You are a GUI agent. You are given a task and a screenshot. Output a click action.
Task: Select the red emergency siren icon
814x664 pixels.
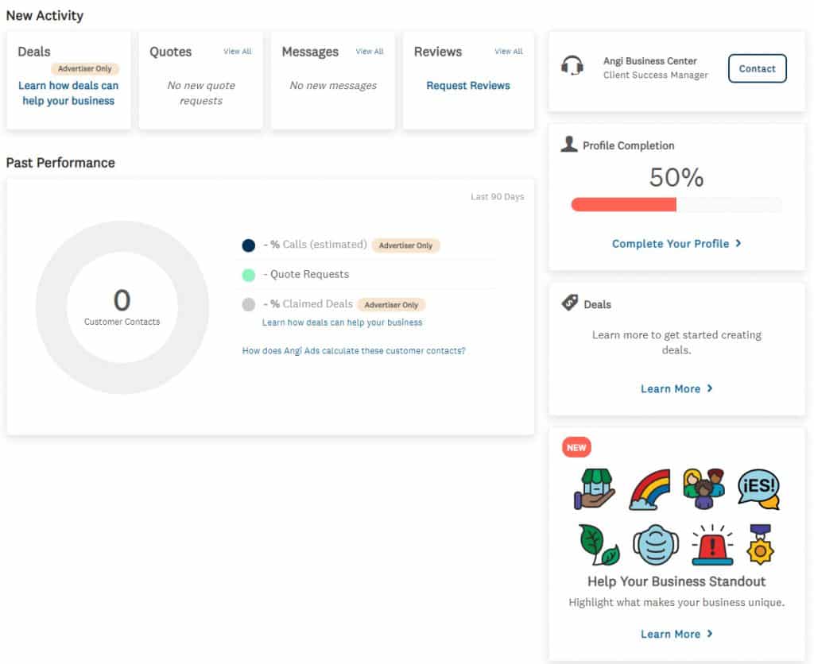coord(711,545)
